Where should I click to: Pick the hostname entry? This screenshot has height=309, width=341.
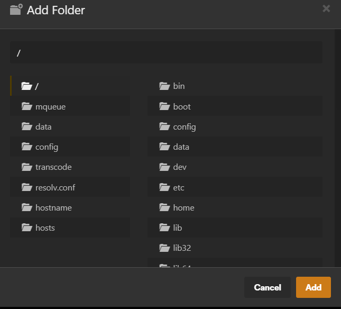pyautogui.click(x=70, y=207)
